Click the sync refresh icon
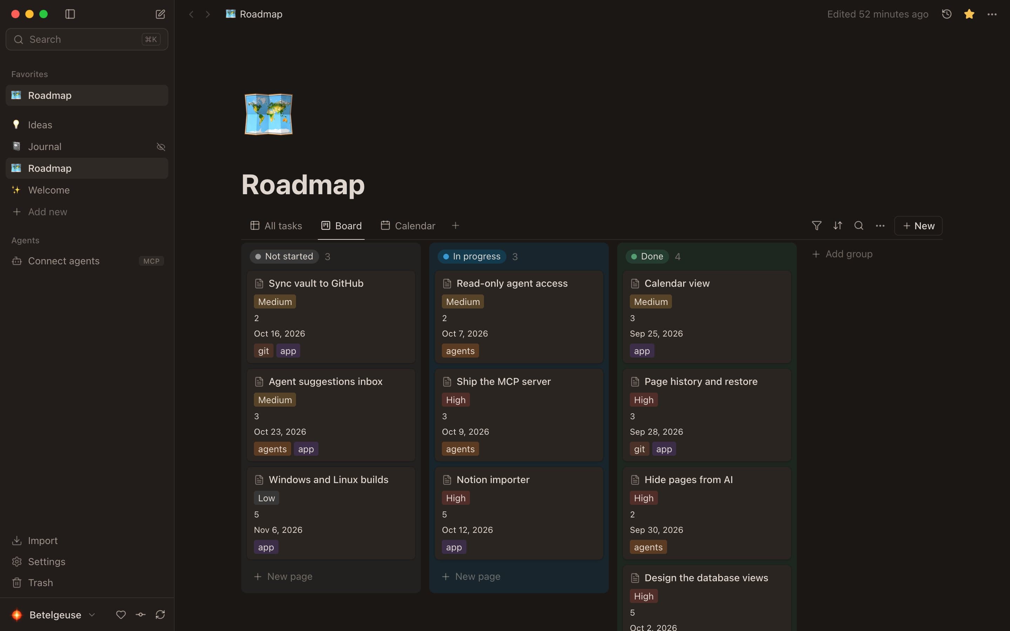The image size is (1010, 631). pos(160,615)
